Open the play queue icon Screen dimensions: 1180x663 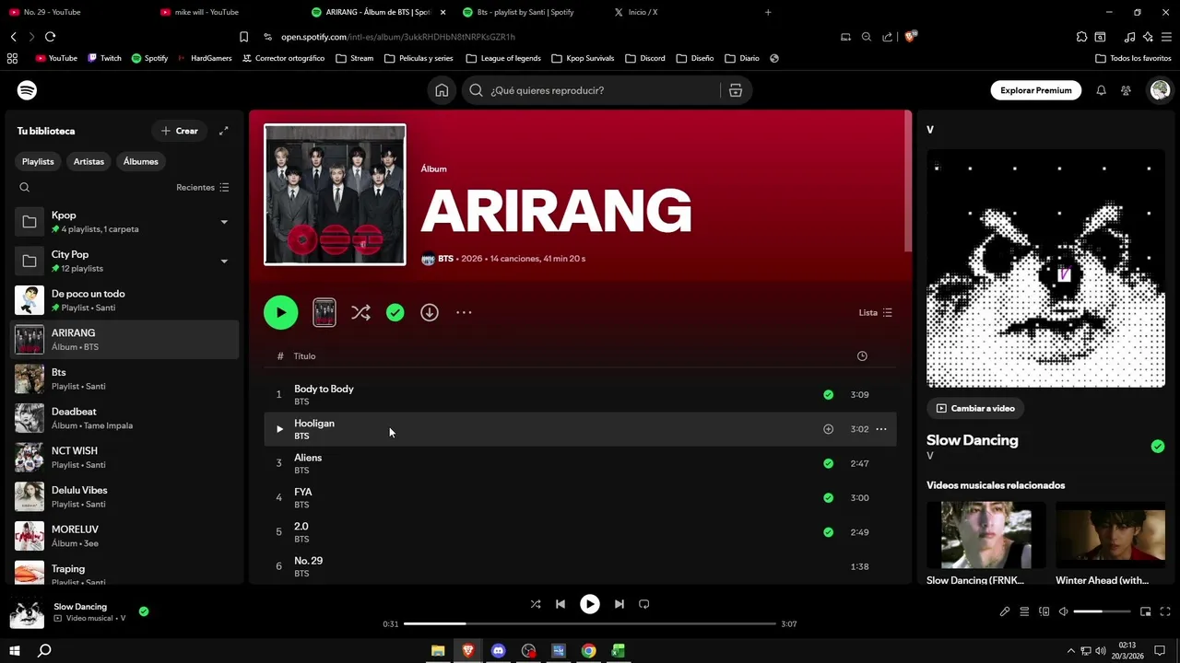tap(1024, 611)
